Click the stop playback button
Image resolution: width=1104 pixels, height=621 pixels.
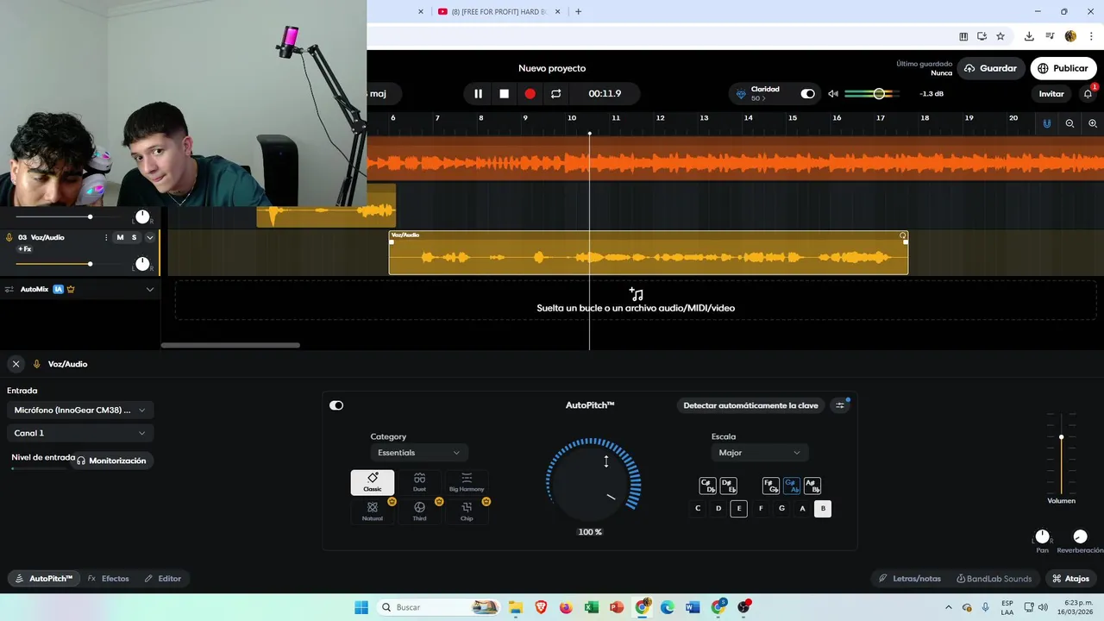[x=505, y=93]
